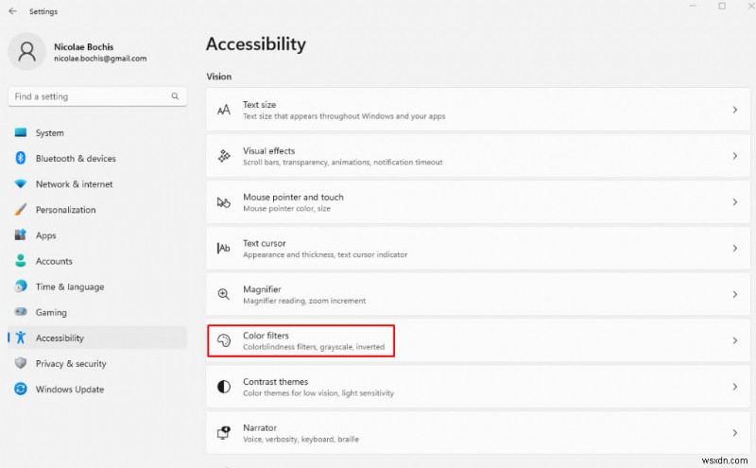Click 'Mouse pointer color, size' description
756x468 pixels.
(x=287, y=208)
